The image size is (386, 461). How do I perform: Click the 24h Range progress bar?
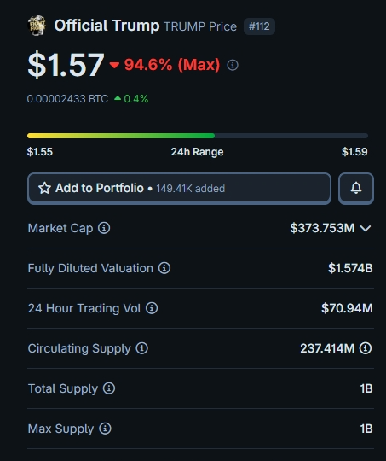click(x=197, y=136)
